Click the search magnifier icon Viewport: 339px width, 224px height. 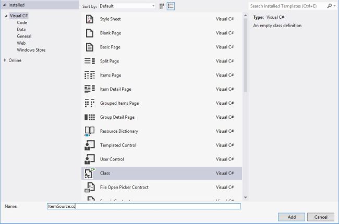(x=329, y=6)
